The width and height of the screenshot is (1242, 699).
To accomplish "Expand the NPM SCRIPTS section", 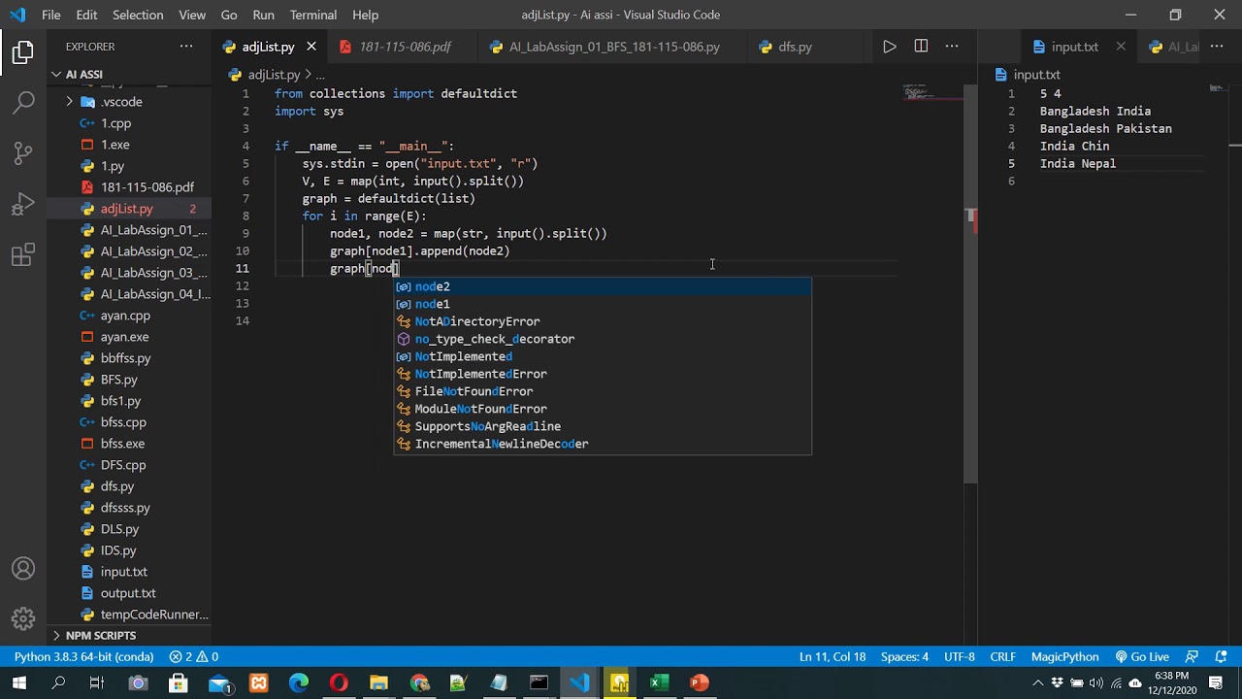I will (129, 636).
